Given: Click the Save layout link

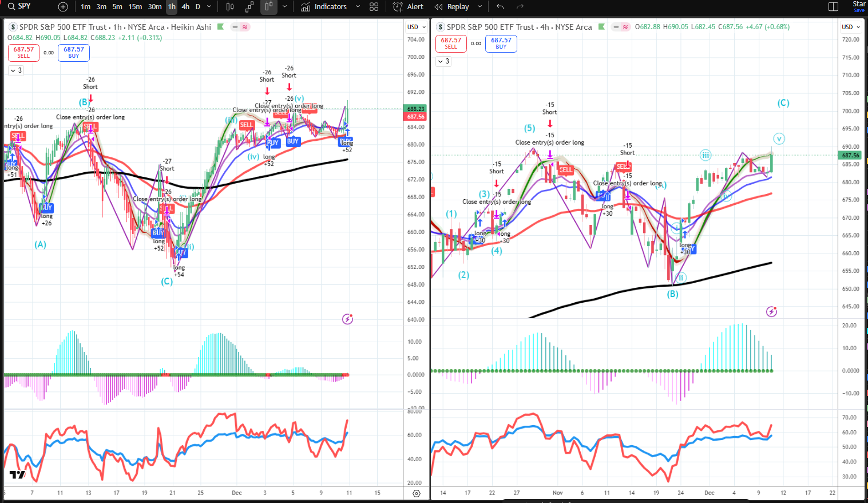Looking at the screenshot, I should 859,10.
